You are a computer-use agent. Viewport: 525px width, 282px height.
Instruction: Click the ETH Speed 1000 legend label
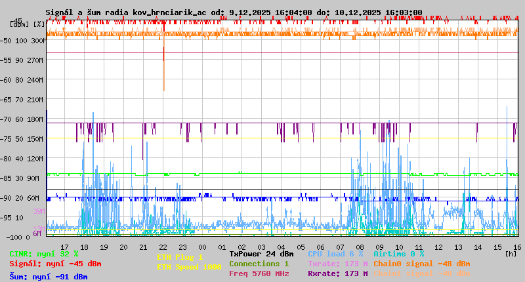pos(188,267)
